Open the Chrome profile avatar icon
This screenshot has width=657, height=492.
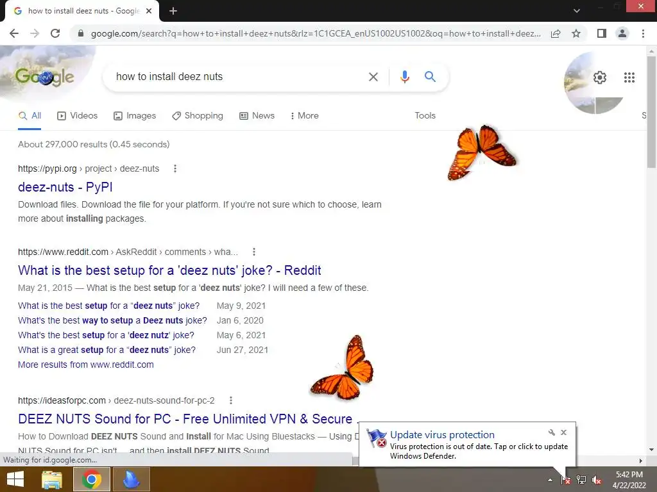click(622, 33)
